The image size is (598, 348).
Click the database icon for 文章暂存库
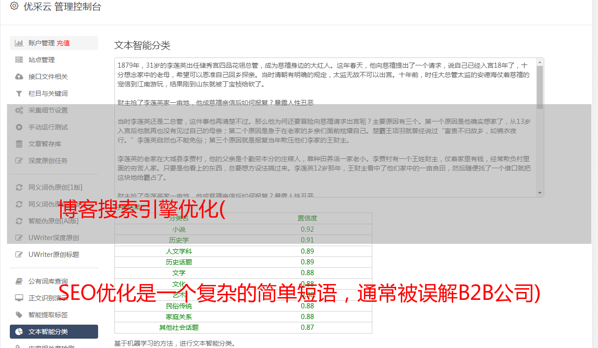(x=19, y=144)
